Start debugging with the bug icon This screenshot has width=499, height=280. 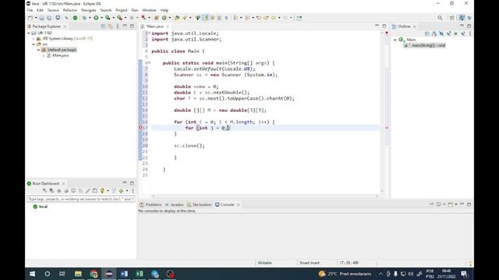pos(84,18)
